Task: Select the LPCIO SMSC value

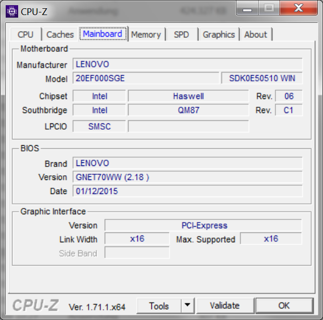Action: (100, 127)
